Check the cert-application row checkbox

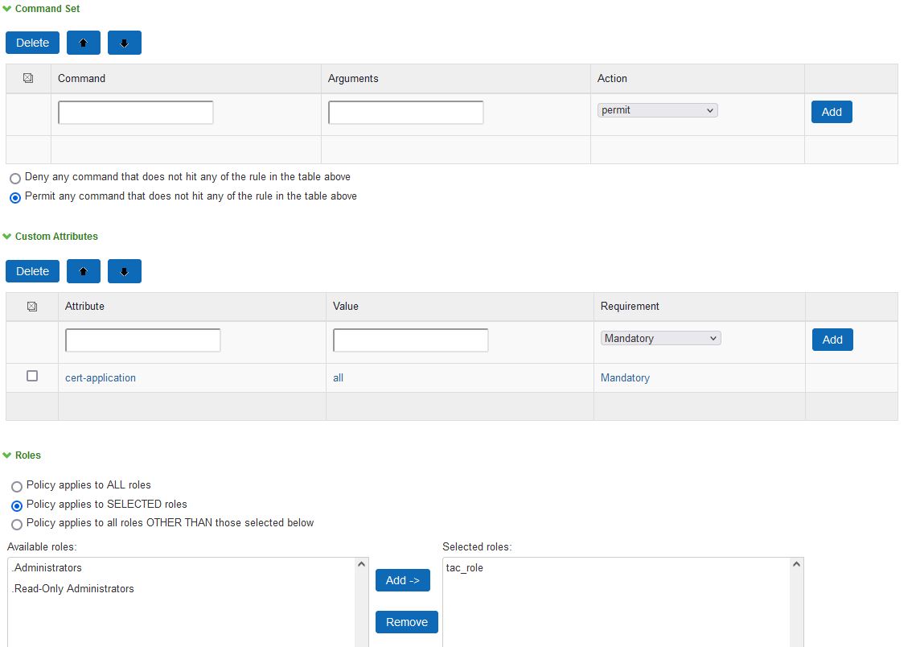pos(32,376)
